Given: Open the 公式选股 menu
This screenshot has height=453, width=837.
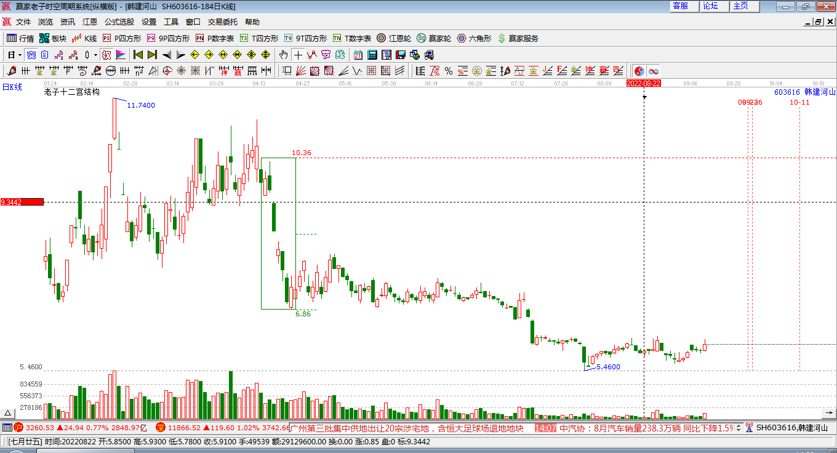Looking at the screenshot, I should [119, 22].
